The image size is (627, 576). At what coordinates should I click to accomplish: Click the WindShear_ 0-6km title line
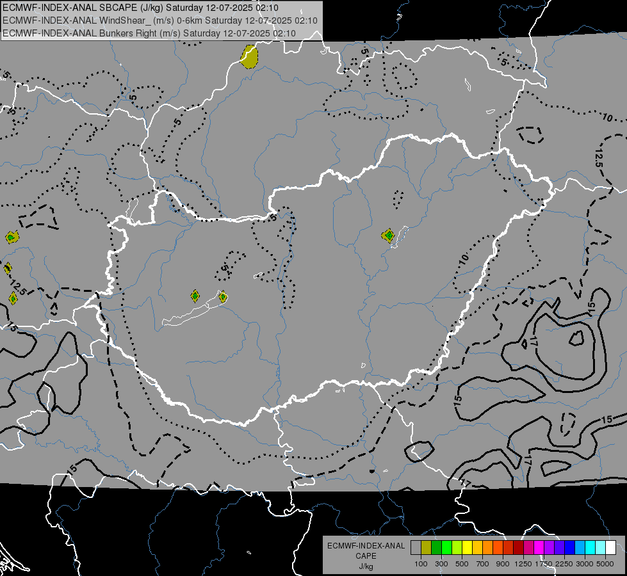pos(160,20)
